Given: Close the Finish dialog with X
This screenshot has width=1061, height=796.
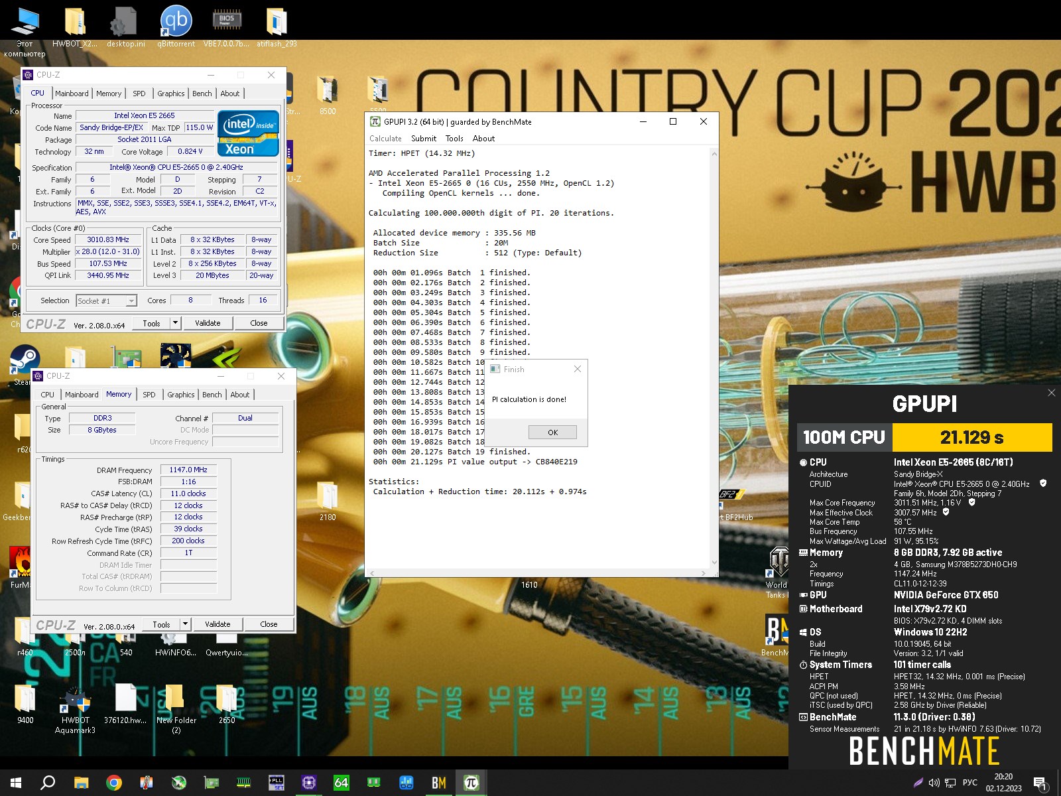Looking at the screenshot, I should coord(577,369).
